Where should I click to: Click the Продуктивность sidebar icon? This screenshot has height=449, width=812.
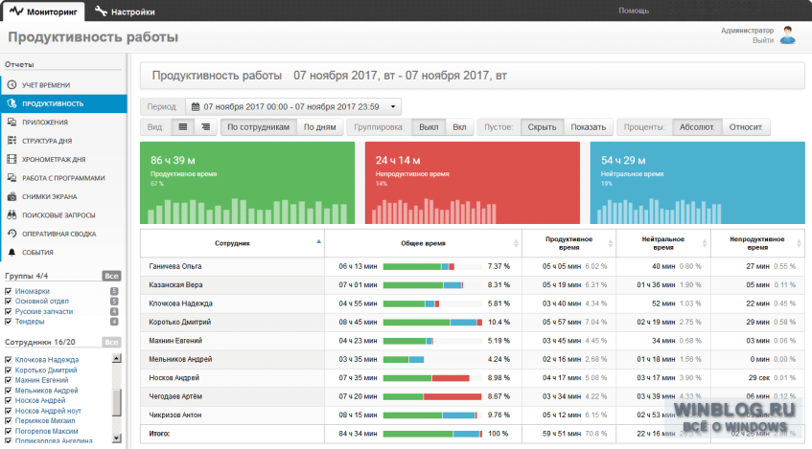tap(12, 103)
